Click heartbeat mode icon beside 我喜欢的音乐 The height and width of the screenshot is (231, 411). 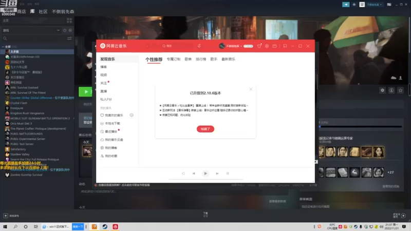click(x=132, y=115)
